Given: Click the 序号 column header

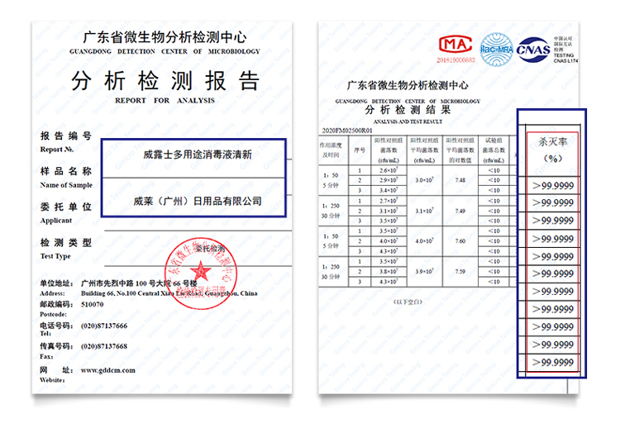Looking at the screenshot, I should pos(360,150).
